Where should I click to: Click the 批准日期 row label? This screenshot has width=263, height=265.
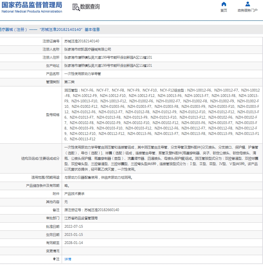pyautogui.click(x=53, y=226)
